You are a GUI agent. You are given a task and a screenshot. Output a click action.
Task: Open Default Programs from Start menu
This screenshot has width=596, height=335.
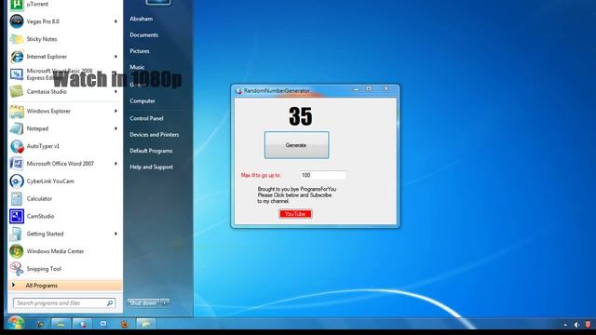151,151
